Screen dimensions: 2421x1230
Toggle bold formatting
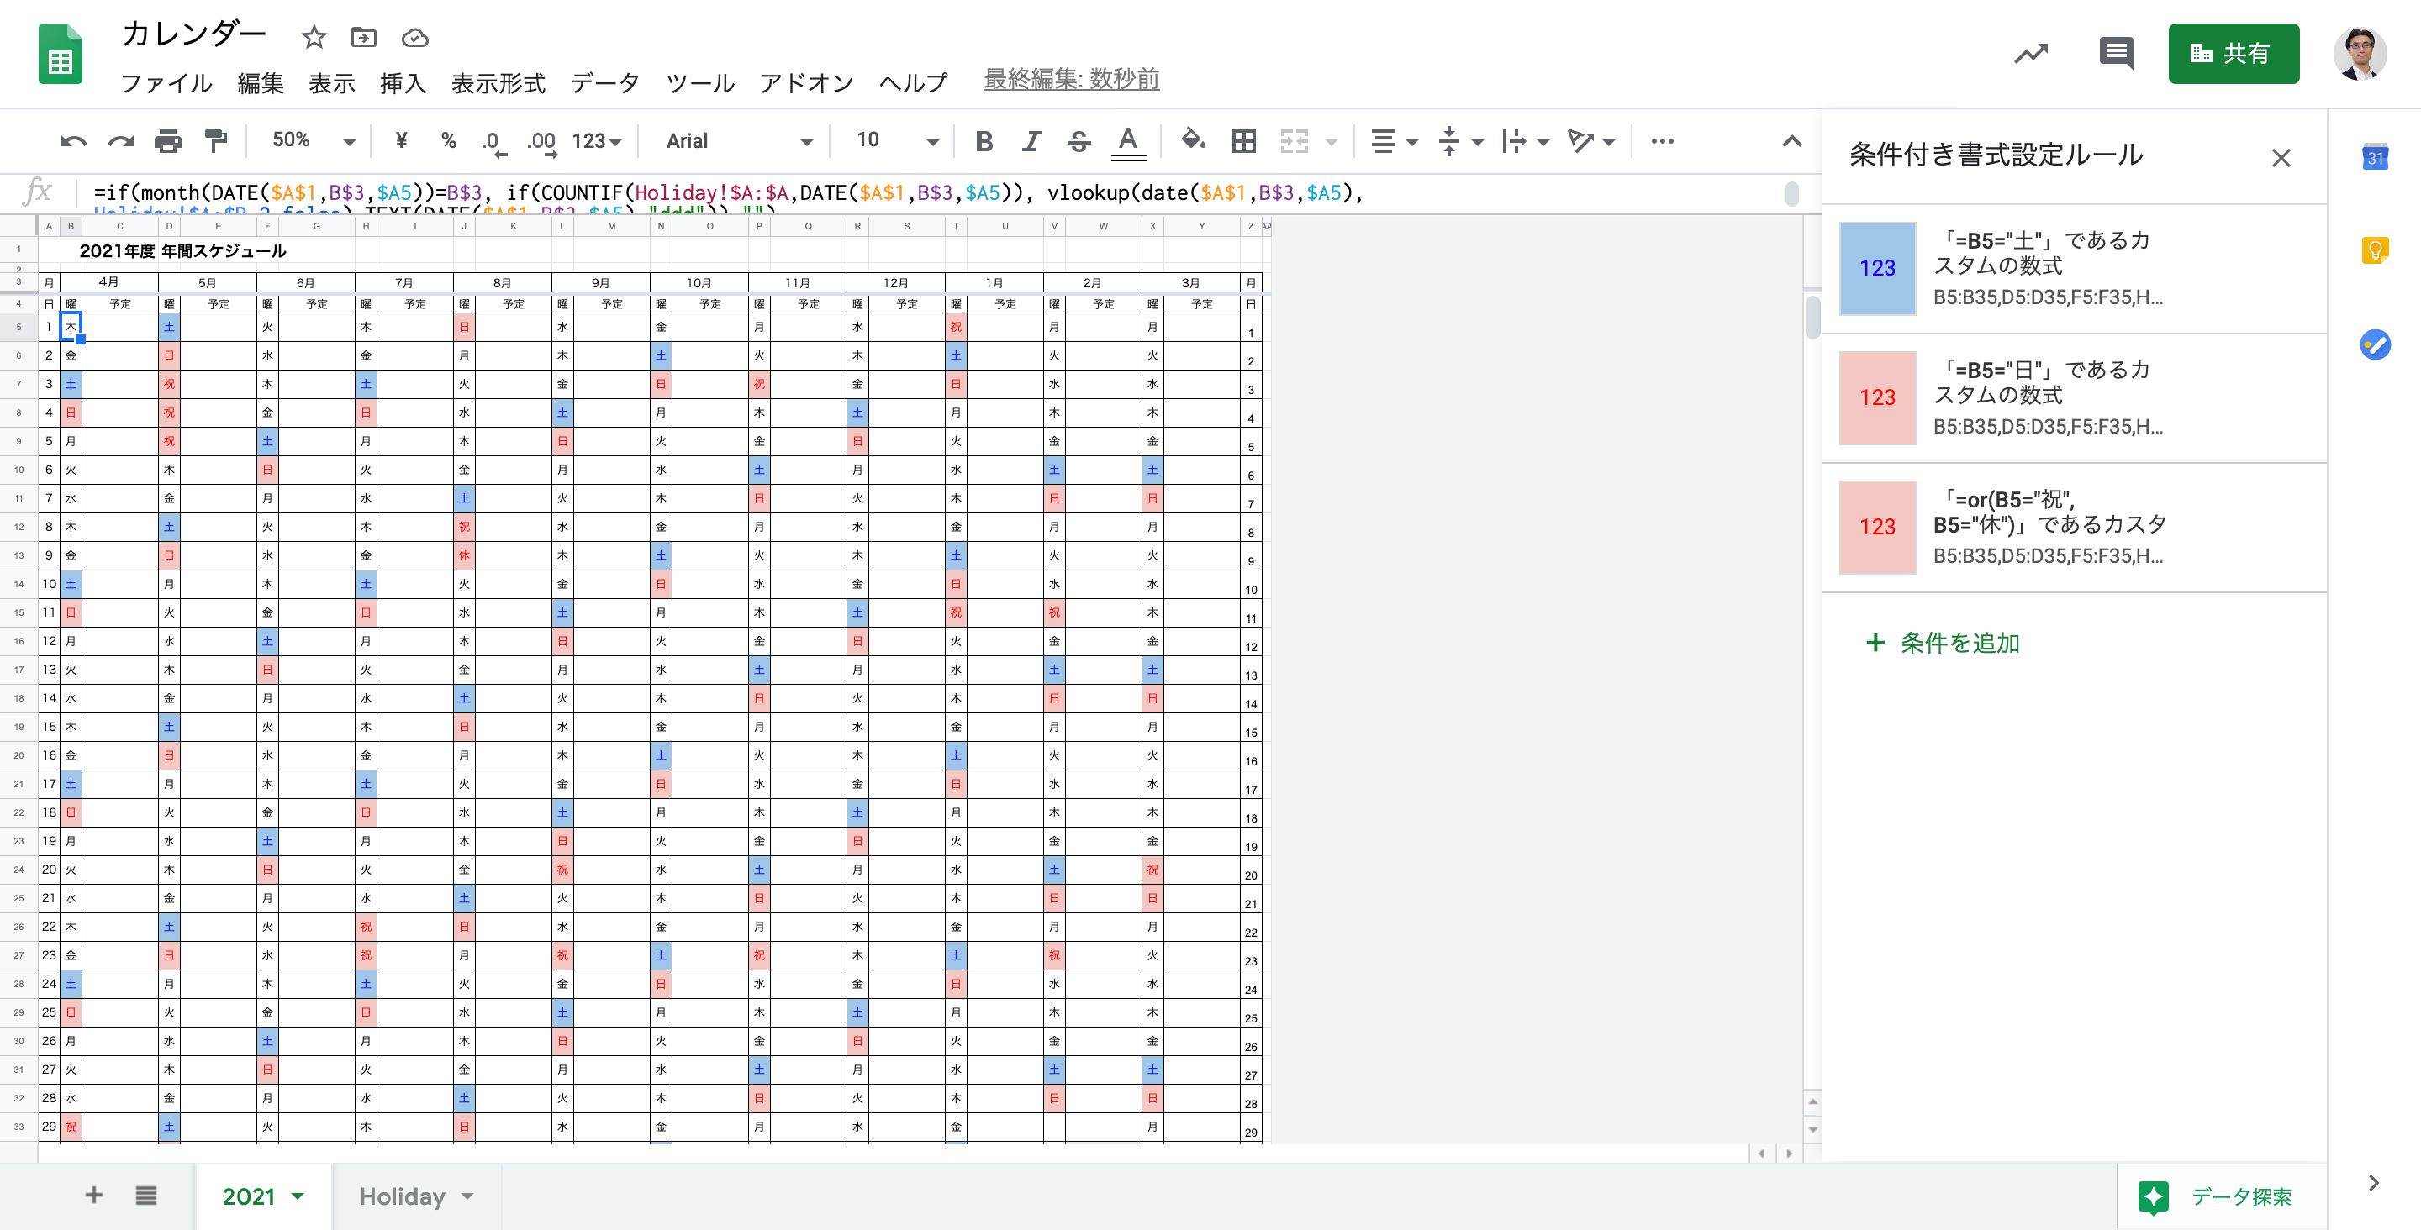984,141
